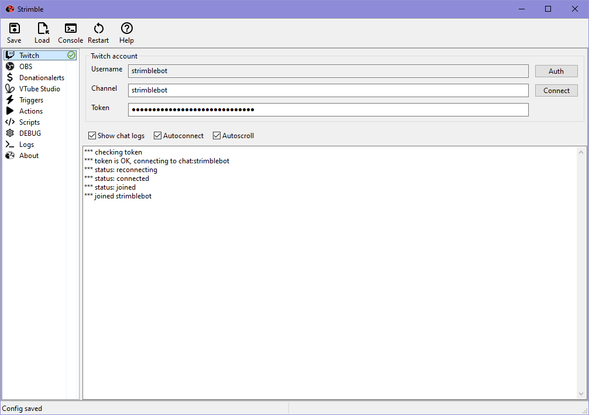Click the 'joined strimblebot' log line
Image resolution: width=589 pixels, height=415 pixels.
tap(118, 196)
